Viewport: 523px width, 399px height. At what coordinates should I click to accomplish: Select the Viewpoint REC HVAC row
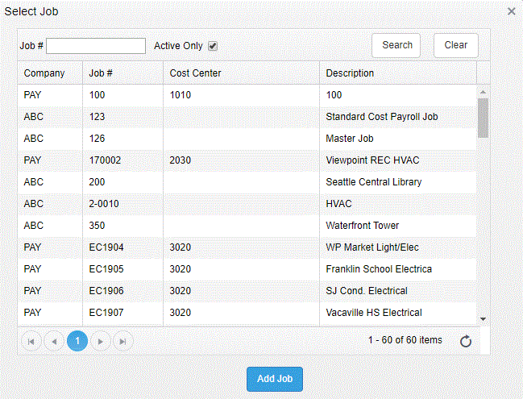pyautogui.click(x=247, y=160)
